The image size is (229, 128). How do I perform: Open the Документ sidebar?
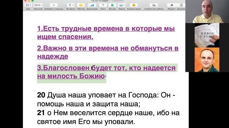(181, 5)
